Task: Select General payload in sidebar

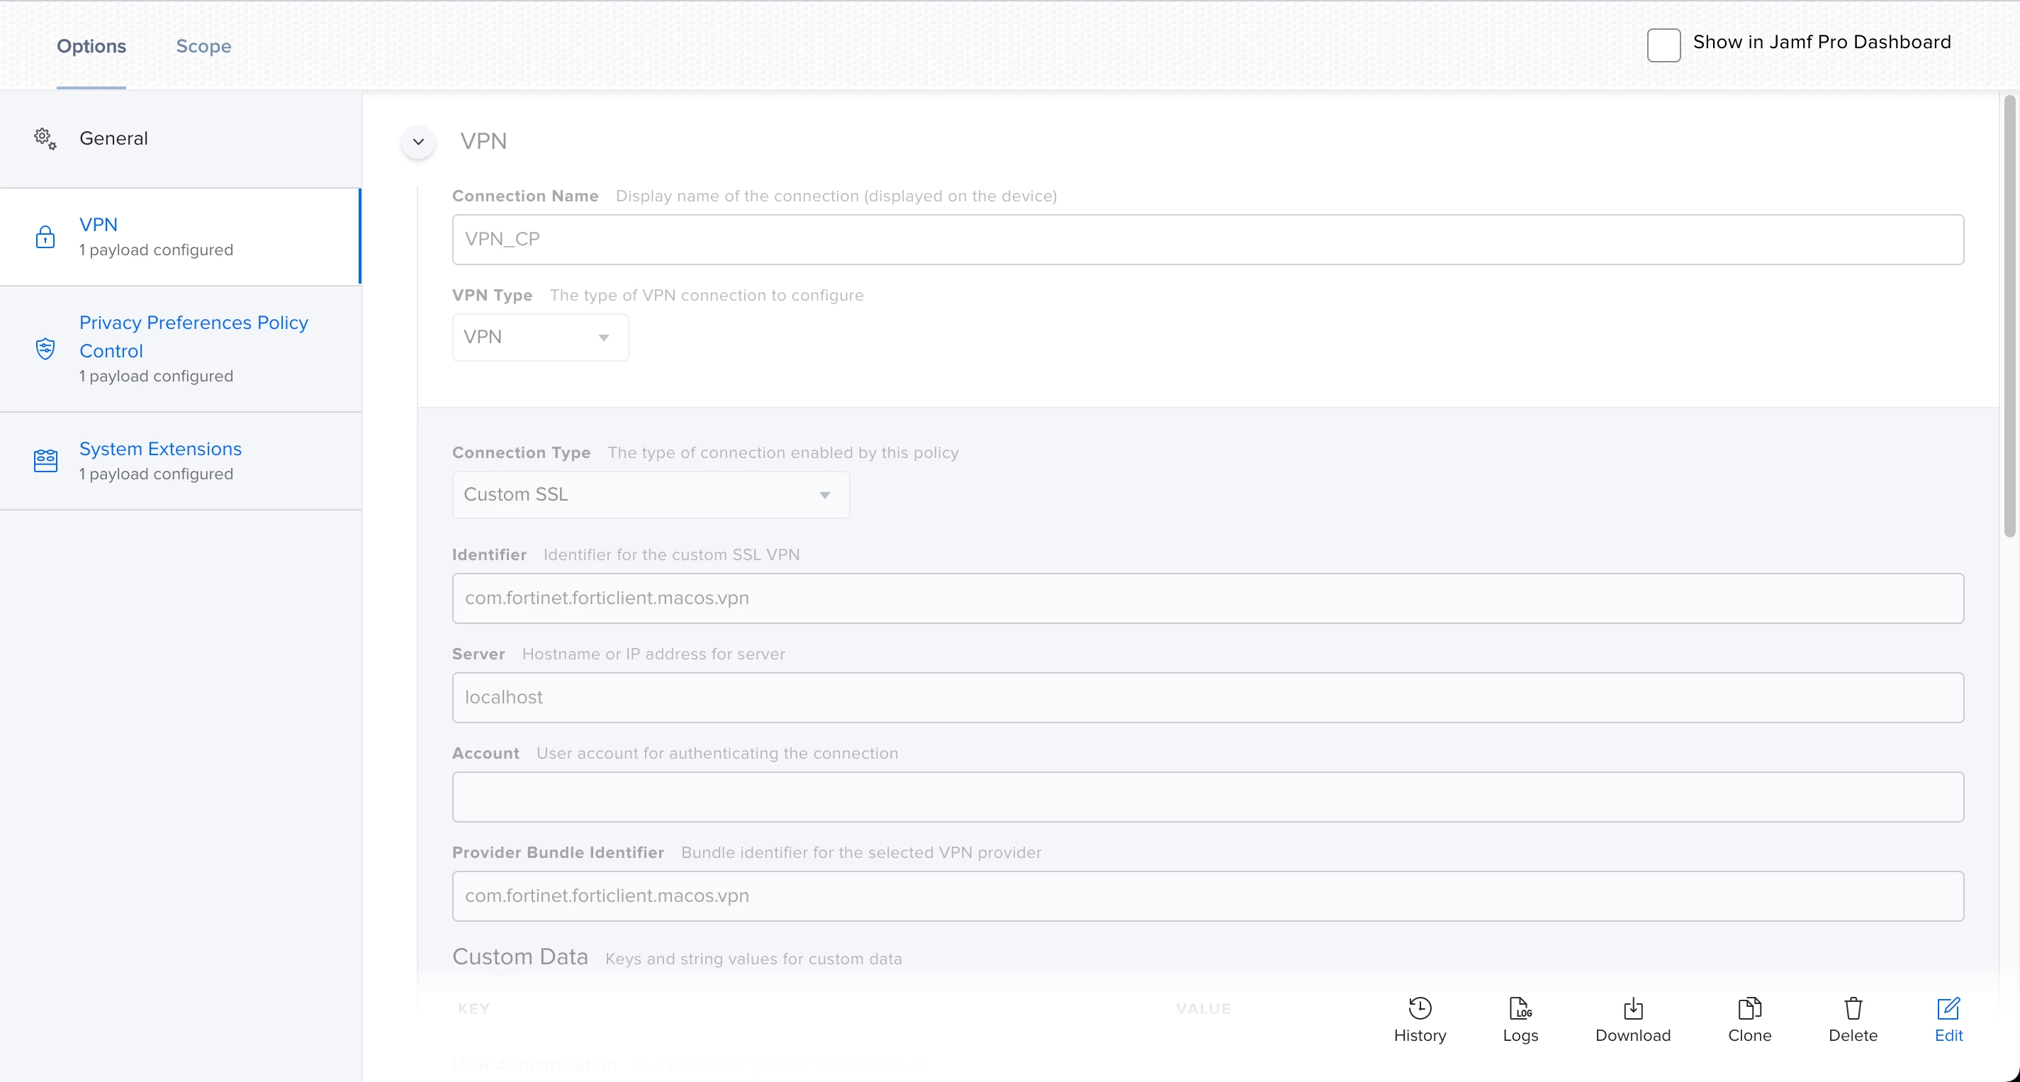Action: tap(180, 139)
